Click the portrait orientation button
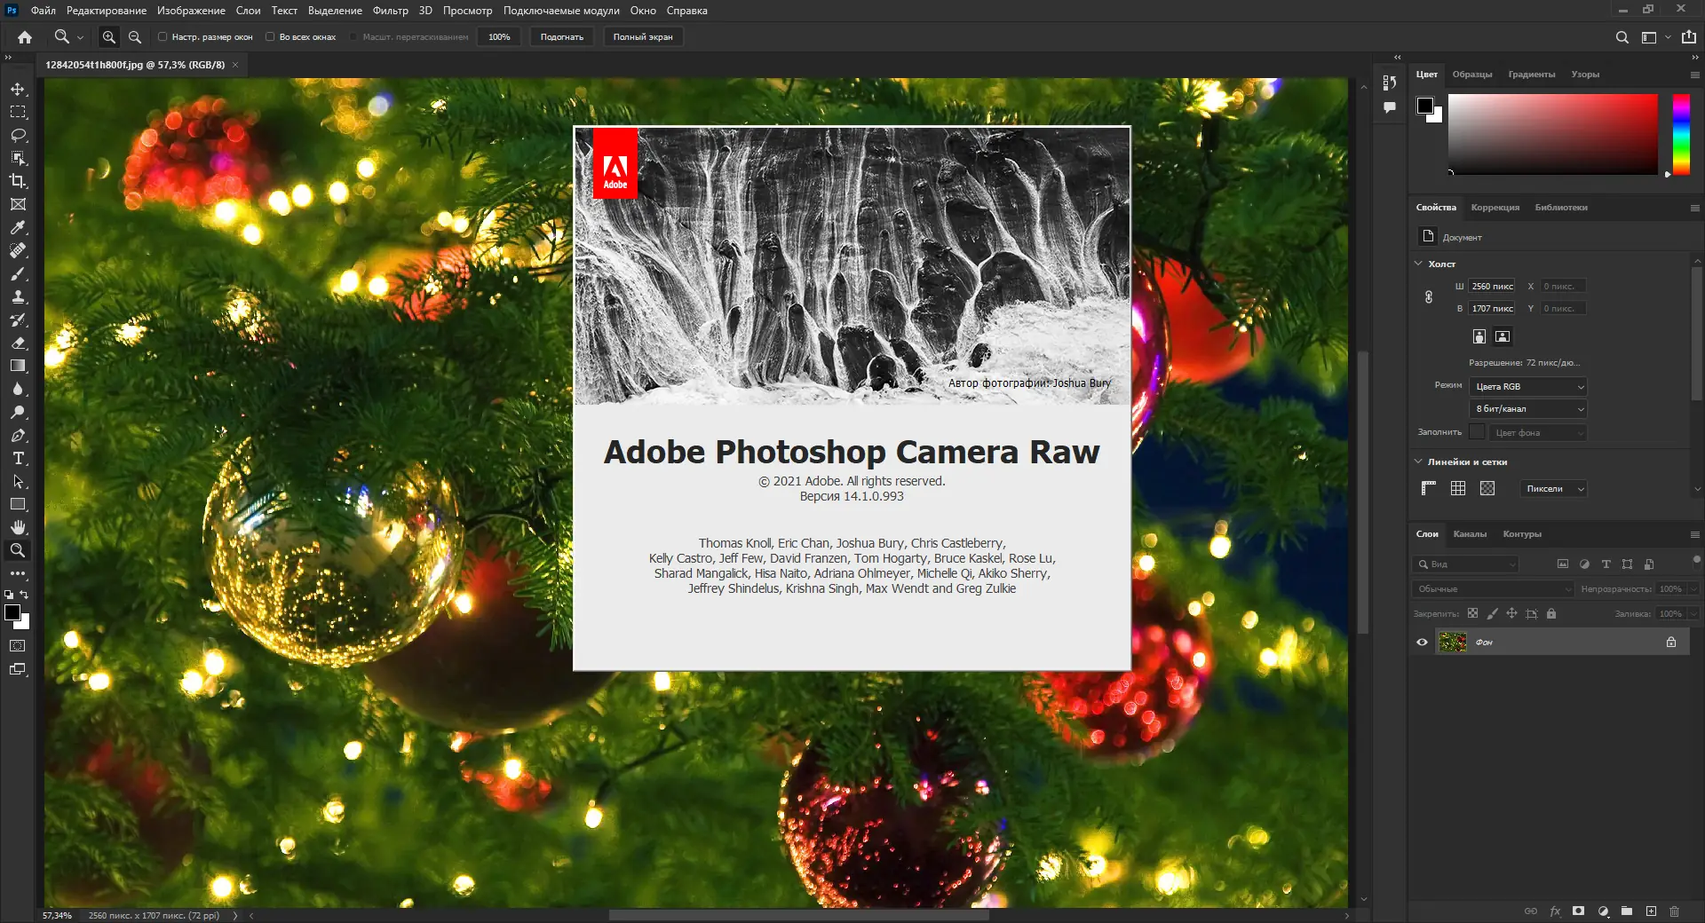Image resolution: width=1705 pixels, height=923 pixels. point(1479,336)
